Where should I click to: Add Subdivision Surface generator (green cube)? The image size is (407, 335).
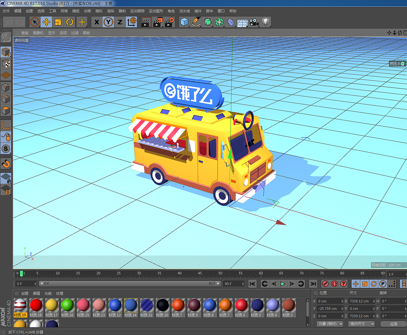click(x=208, y=22)
